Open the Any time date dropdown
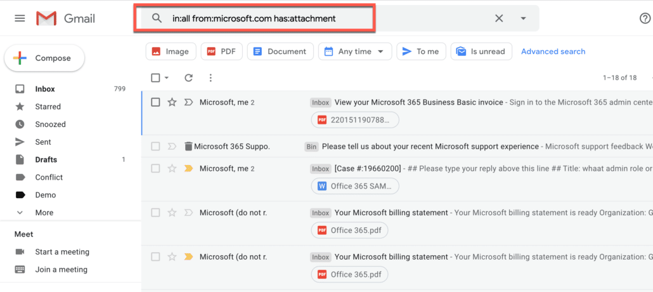Image resolution: width=653 pixels, height=292 pixels. (x=355, y=51)
